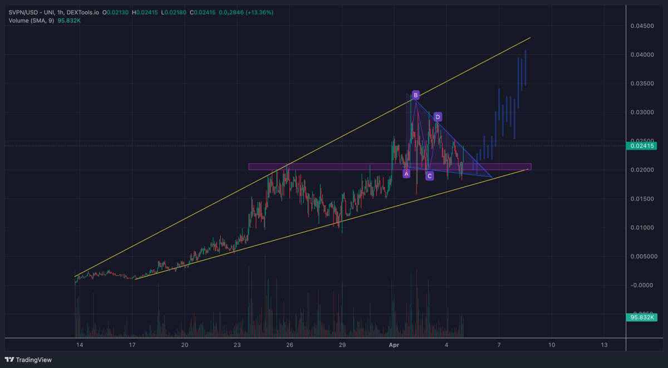This screenshot has height=368, width=668.
Task: Select the purple point D marker
Action: (x=438, y=116)
